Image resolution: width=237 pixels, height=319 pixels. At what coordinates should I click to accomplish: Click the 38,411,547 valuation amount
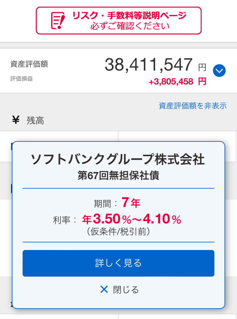click(x=149, y=65)
